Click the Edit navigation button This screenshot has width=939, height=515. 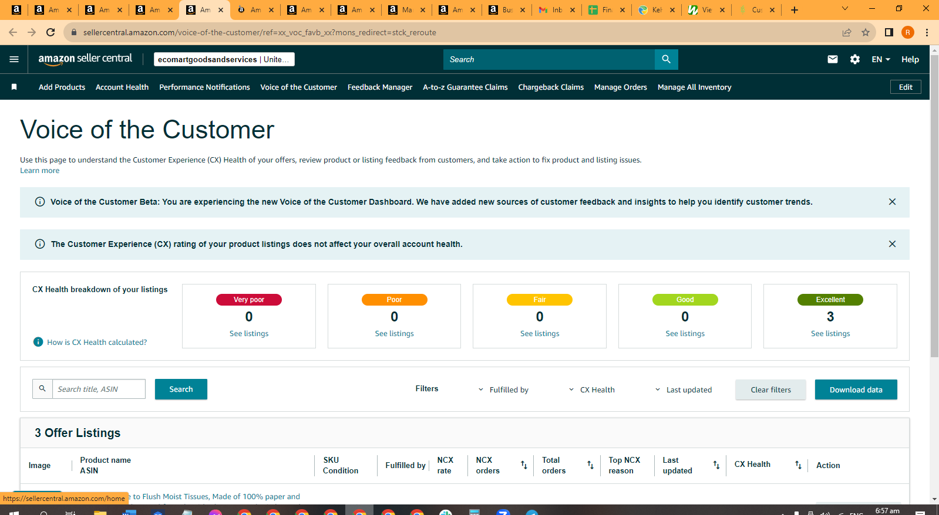click(906, 87)
